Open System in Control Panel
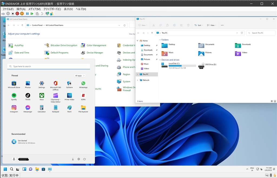 [x=123, y=82]
